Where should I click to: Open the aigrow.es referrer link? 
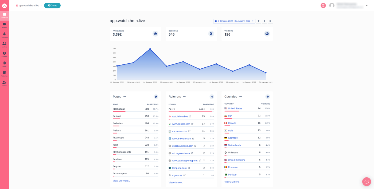click(x=177, y=175)
